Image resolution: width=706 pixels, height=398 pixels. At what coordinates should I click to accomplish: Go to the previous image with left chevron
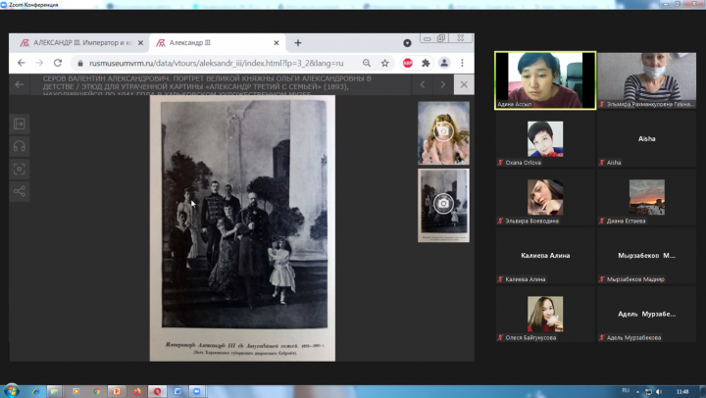[x=423, y=85]
